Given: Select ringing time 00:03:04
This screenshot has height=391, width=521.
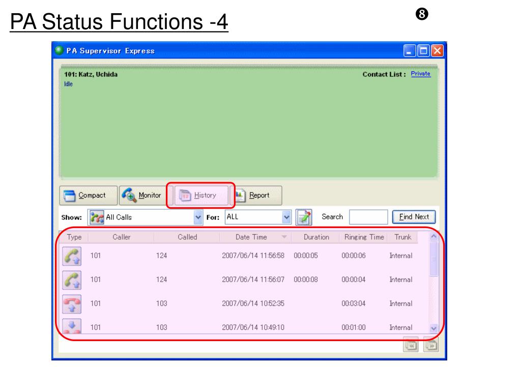Looking at the screenshot, I should click(x=354, y=303).
